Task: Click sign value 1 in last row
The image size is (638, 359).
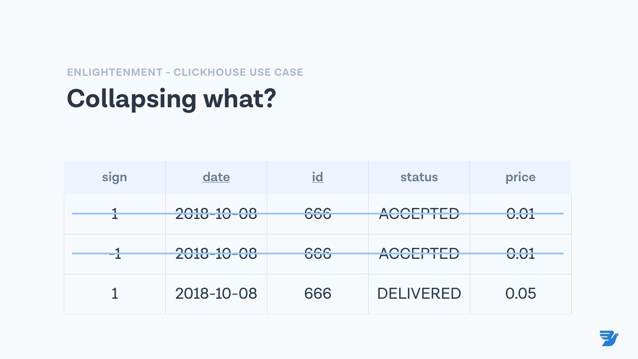Action: tap(115, 293)
